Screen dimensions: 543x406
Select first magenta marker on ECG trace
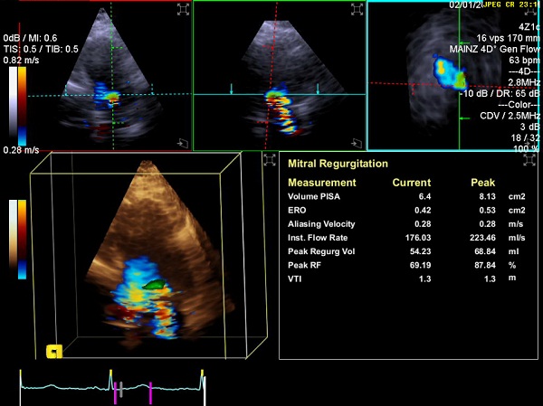click(115, 393)
